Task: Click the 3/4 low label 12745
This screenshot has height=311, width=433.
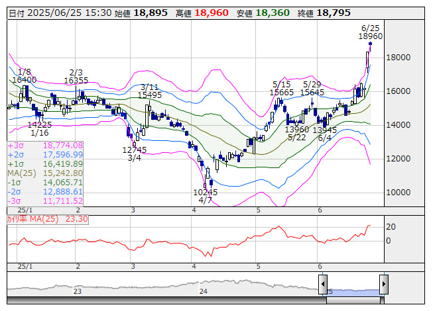Action: pyautogui.click(x=135, y=150)
